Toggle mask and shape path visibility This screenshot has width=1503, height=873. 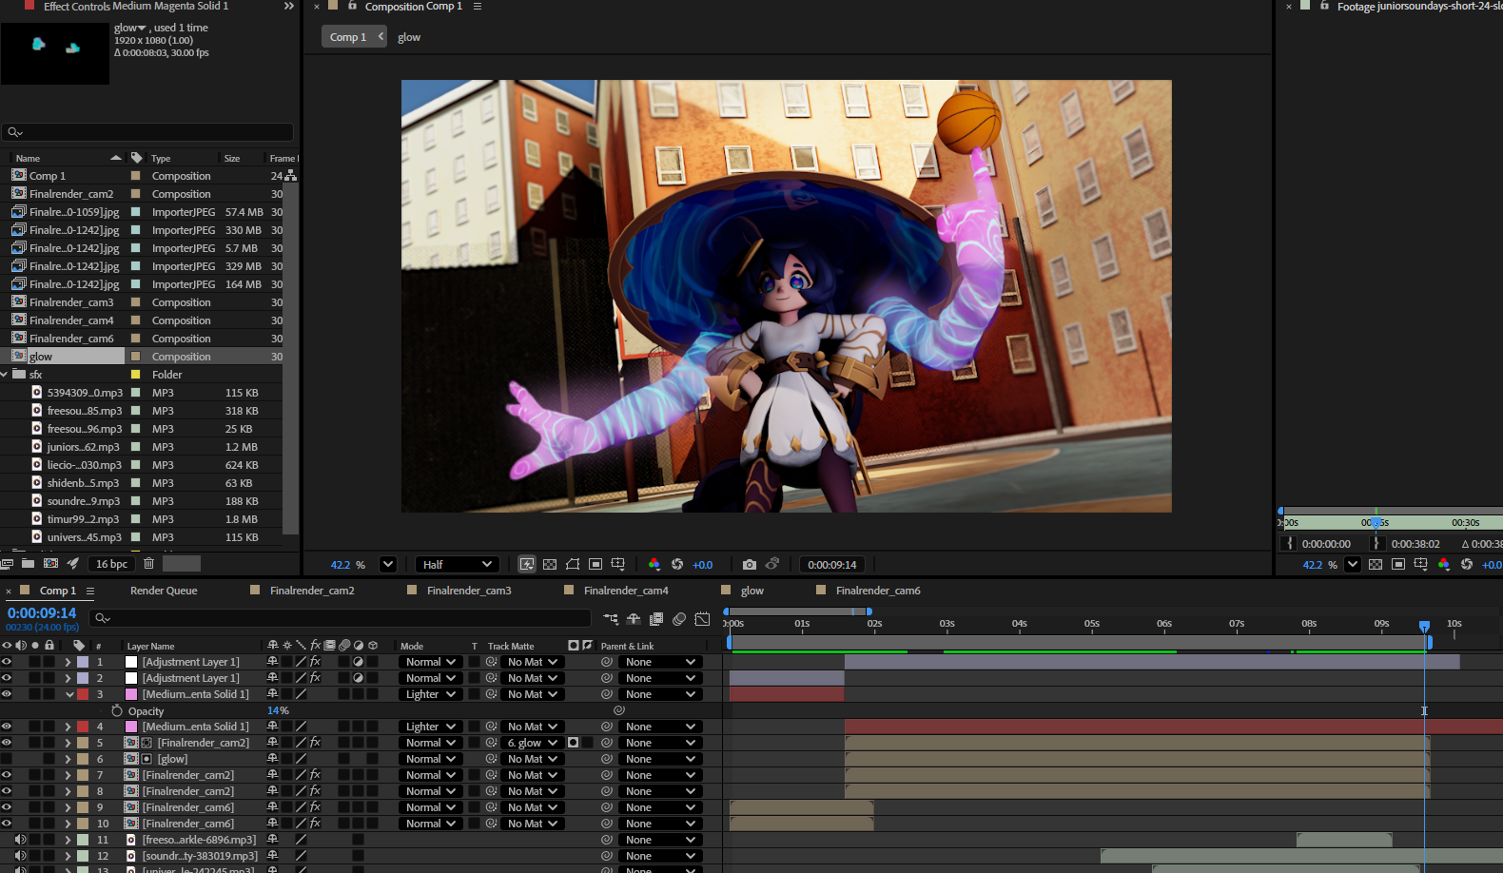pos(573,565)
